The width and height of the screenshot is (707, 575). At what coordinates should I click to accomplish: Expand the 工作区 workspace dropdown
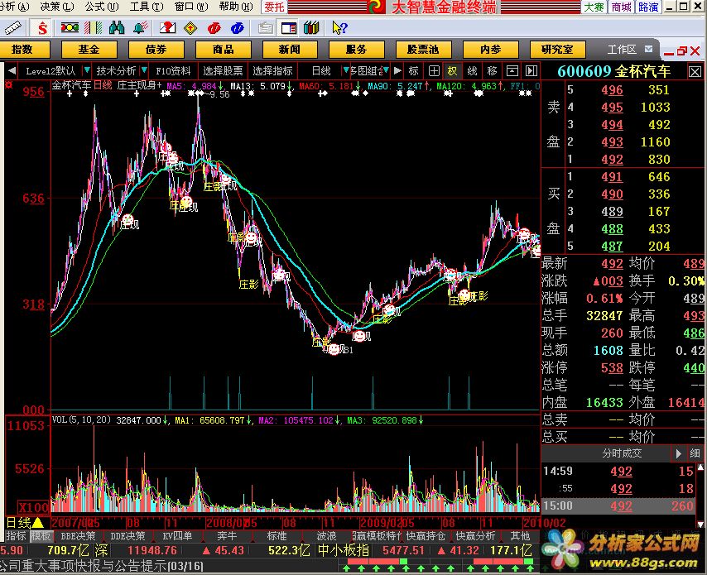click(x=649, y=49)
